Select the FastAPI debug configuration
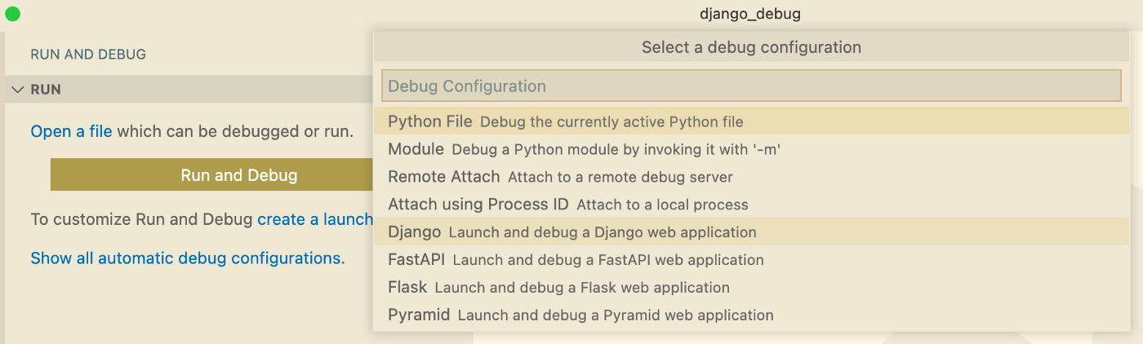 coord(752,260)
